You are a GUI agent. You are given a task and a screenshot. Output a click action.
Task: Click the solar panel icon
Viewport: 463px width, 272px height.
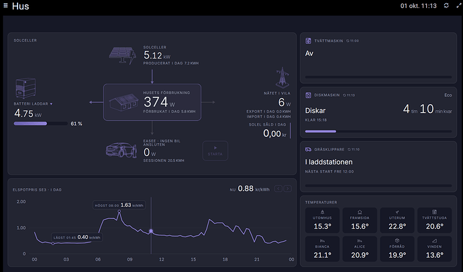tap(123, 55)
